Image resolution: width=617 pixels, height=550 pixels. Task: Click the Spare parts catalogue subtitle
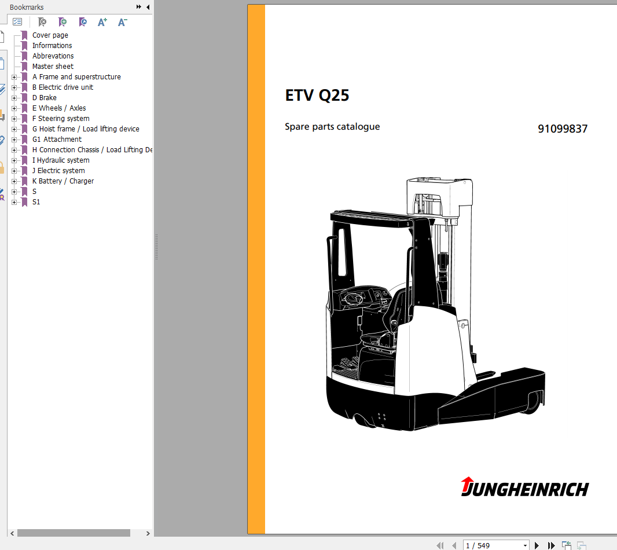(332, 127)
